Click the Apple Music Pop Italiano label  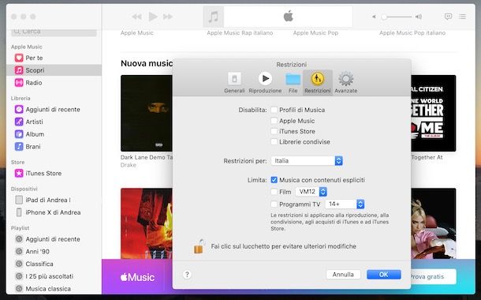(412, 33)
